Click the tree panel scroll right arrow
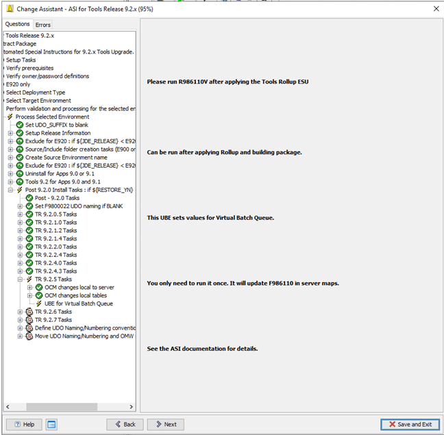Viewport: 444px width, 435px height. [x=131, y=407]
